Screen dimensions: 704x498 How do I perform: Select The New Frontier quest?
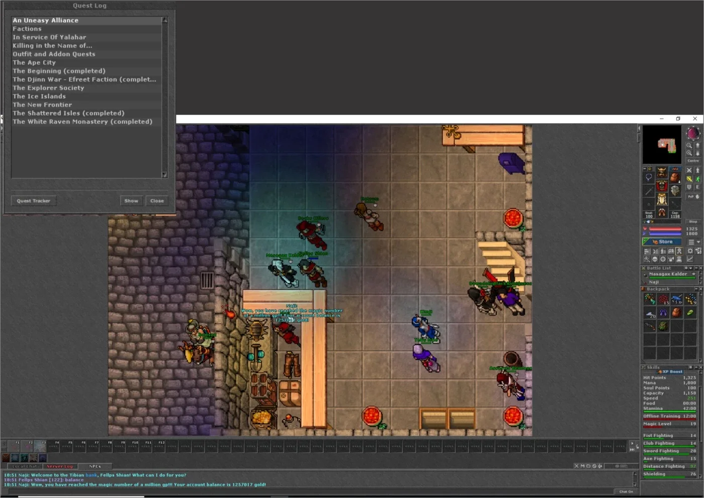click(86, 105)
